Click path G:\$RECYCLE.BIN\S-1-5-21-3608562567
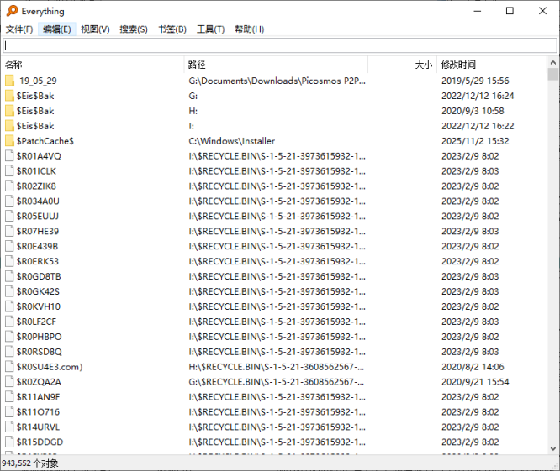The height and width of the screenshot is (471, 560). (x=276, y=382)
